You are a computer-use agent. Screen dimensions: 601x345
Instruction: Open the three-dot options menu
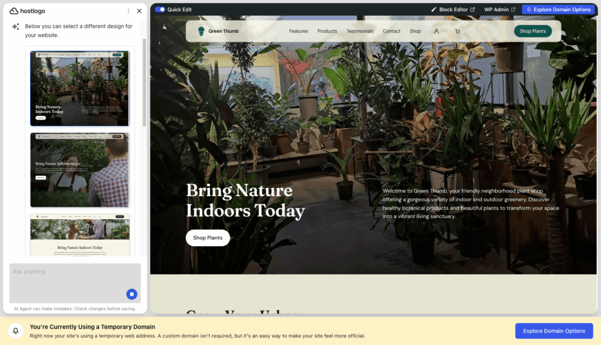tap(128, 11)
